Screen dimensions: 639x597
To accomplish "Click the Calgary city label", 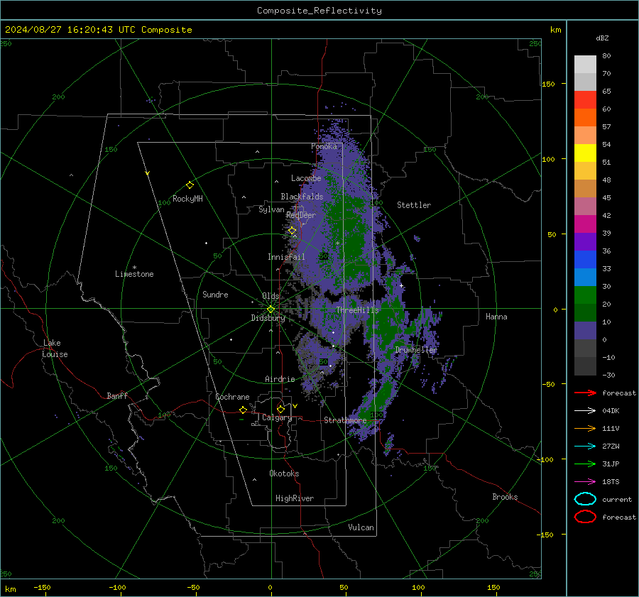I will pyautogui.click(x=277, y=417).
